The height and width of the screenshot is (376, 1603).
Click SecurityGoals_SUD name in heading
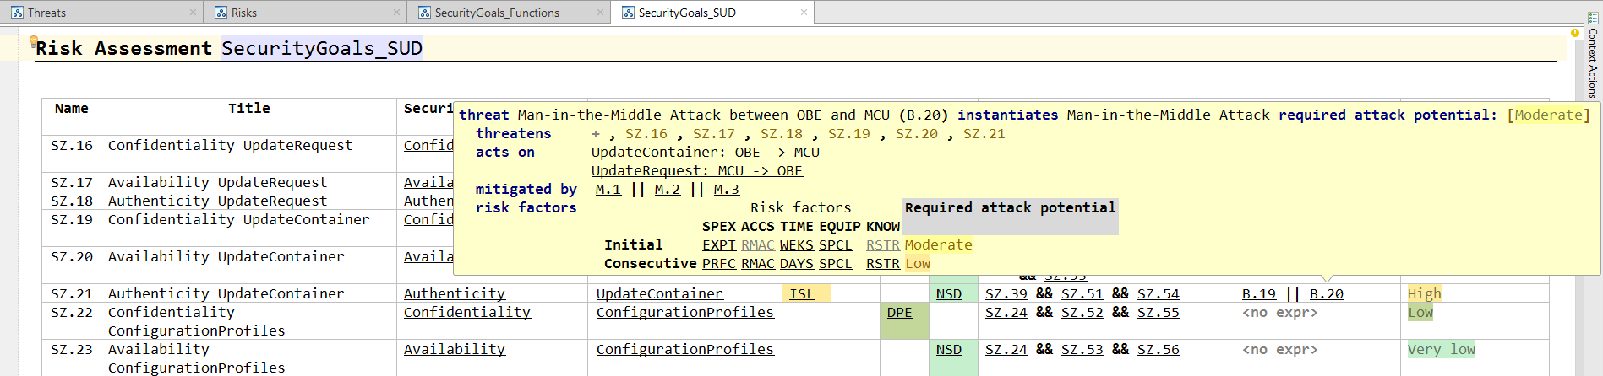pos(322,48)
